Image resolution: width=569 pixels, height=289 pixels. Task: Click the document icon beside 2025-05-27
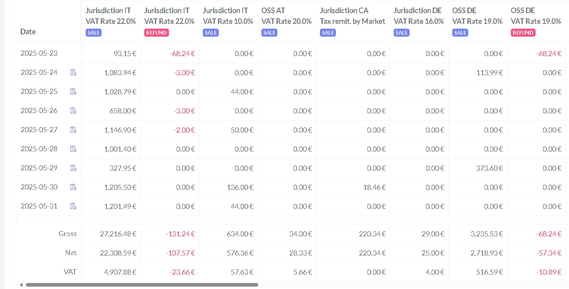[73, 130]
